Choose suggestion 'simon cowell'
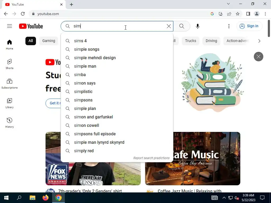 pyautogui.click(x=117, y=125)
